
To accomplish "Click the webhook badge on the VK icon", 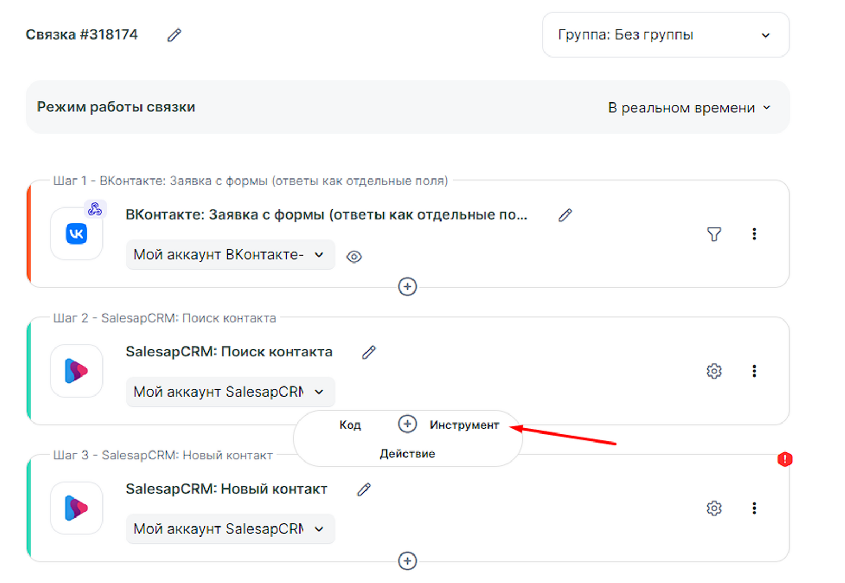I will [95, 209].
